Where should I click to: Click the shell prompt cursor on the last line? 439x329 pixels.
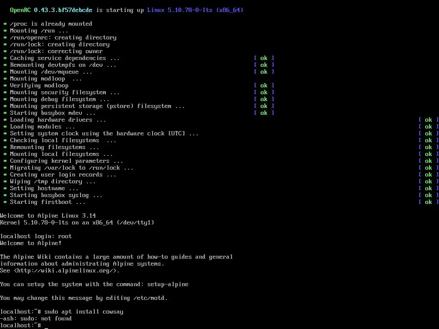point(46,327)
